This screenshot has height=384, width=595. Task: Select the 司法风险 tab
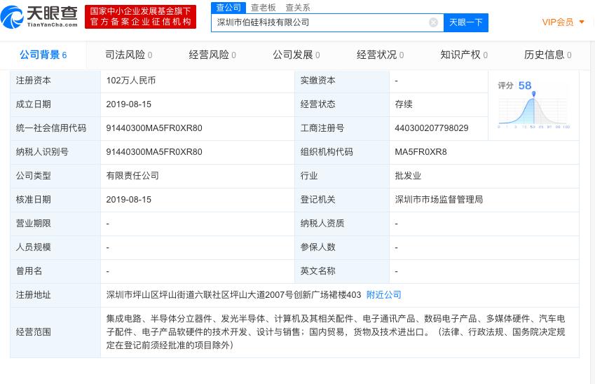[129, 55]
